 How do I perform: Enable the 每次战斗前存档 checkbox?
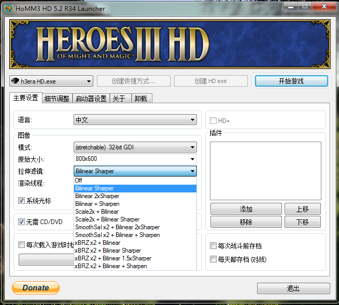point(213,246)
